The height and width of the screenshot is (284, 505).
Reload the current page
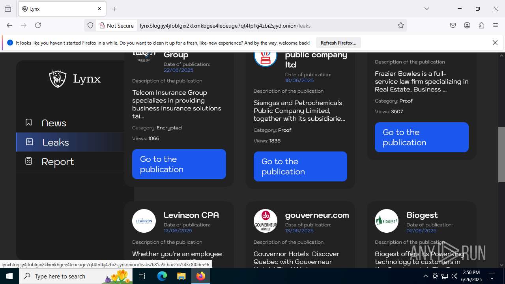pos(38,25)
